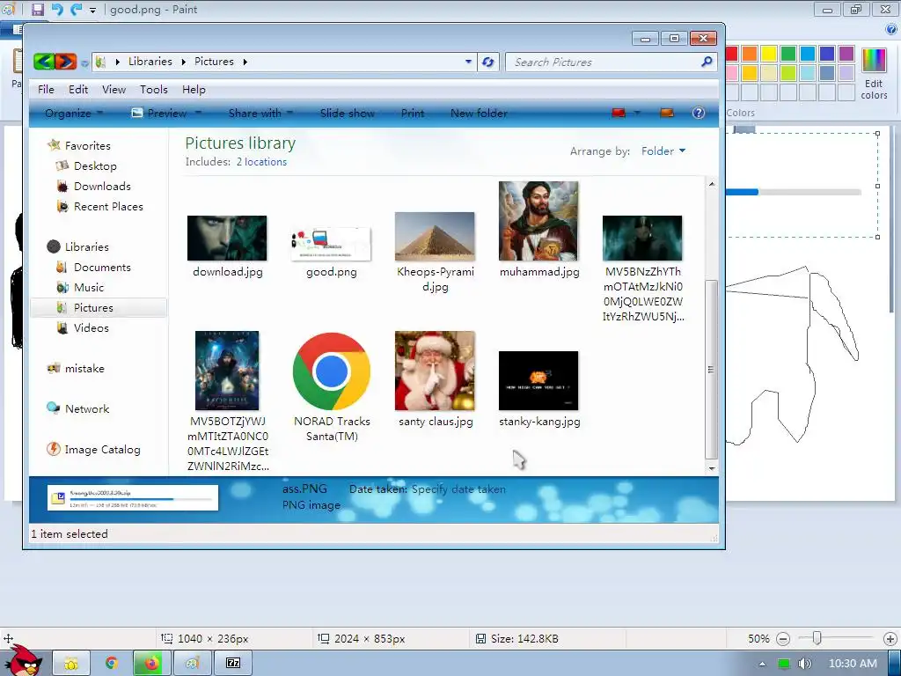Image resolution: width=901 pixels, height=676 pixels.
Task: Expand address bar history dropdown
Action: tap(468, 62)
